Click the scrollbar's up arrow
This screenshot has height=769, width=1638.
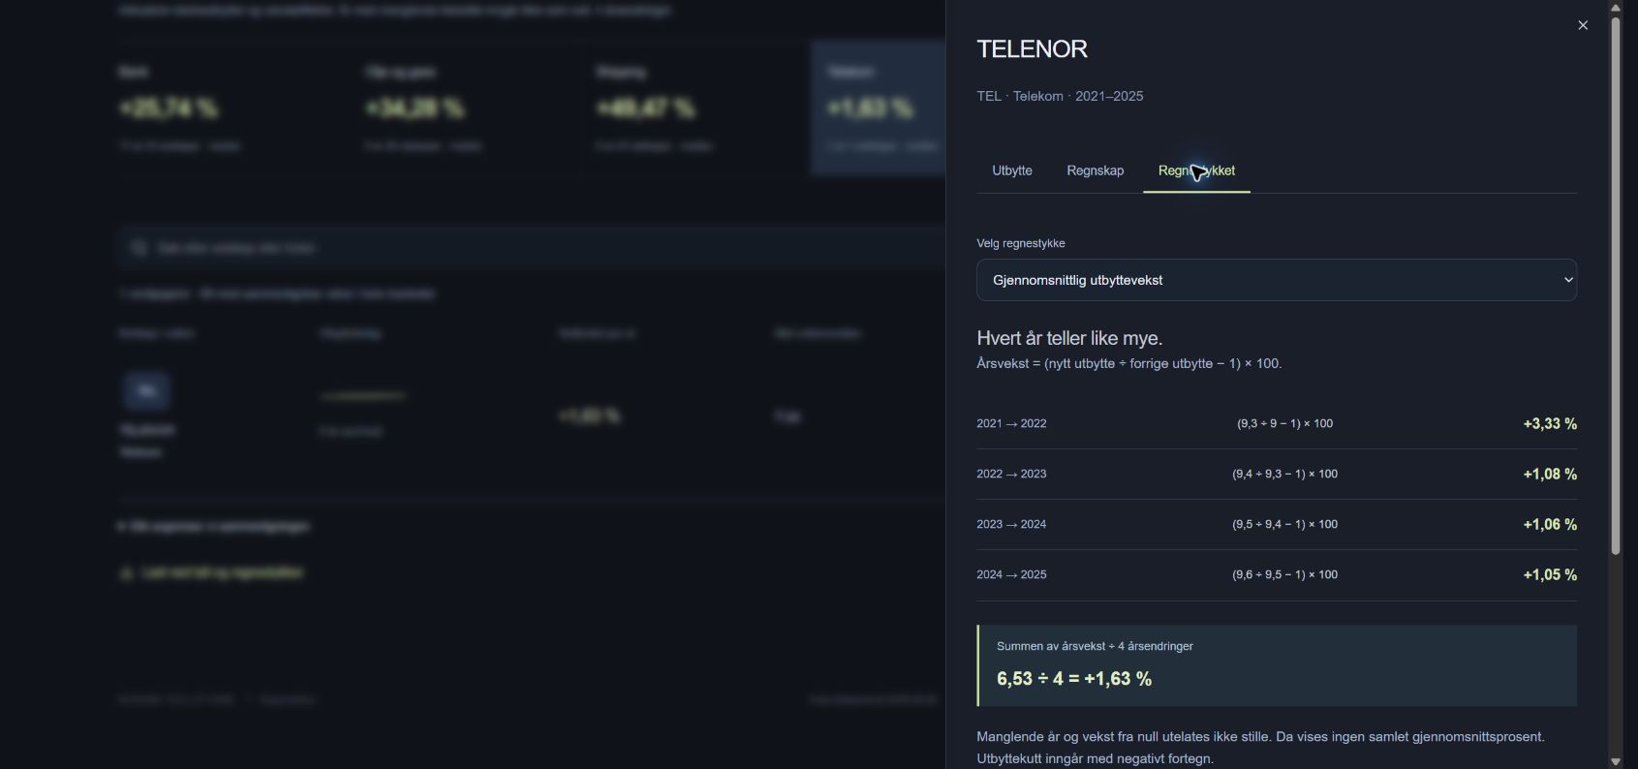pos(1616,7)
